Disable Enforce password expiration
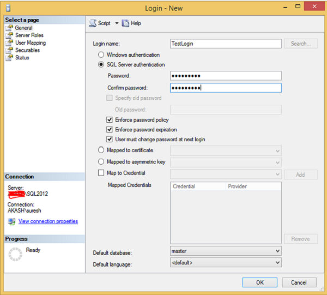 point(110,130)
